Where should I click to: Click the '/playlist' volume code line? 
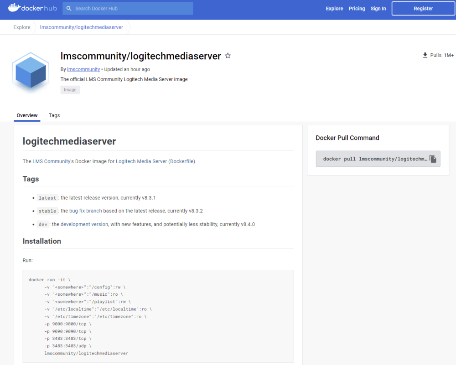pos(88,302)
